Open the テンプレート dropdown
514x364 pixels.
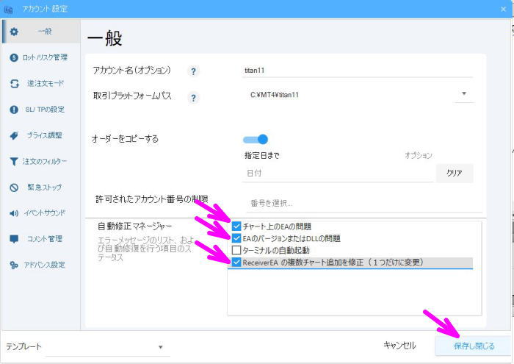click(x=107, y=347)
